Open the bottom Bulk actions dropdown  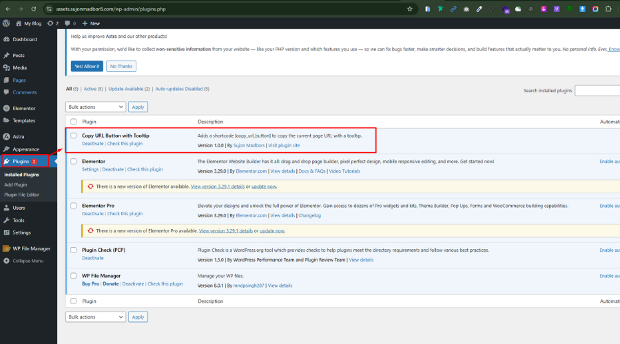96,316
